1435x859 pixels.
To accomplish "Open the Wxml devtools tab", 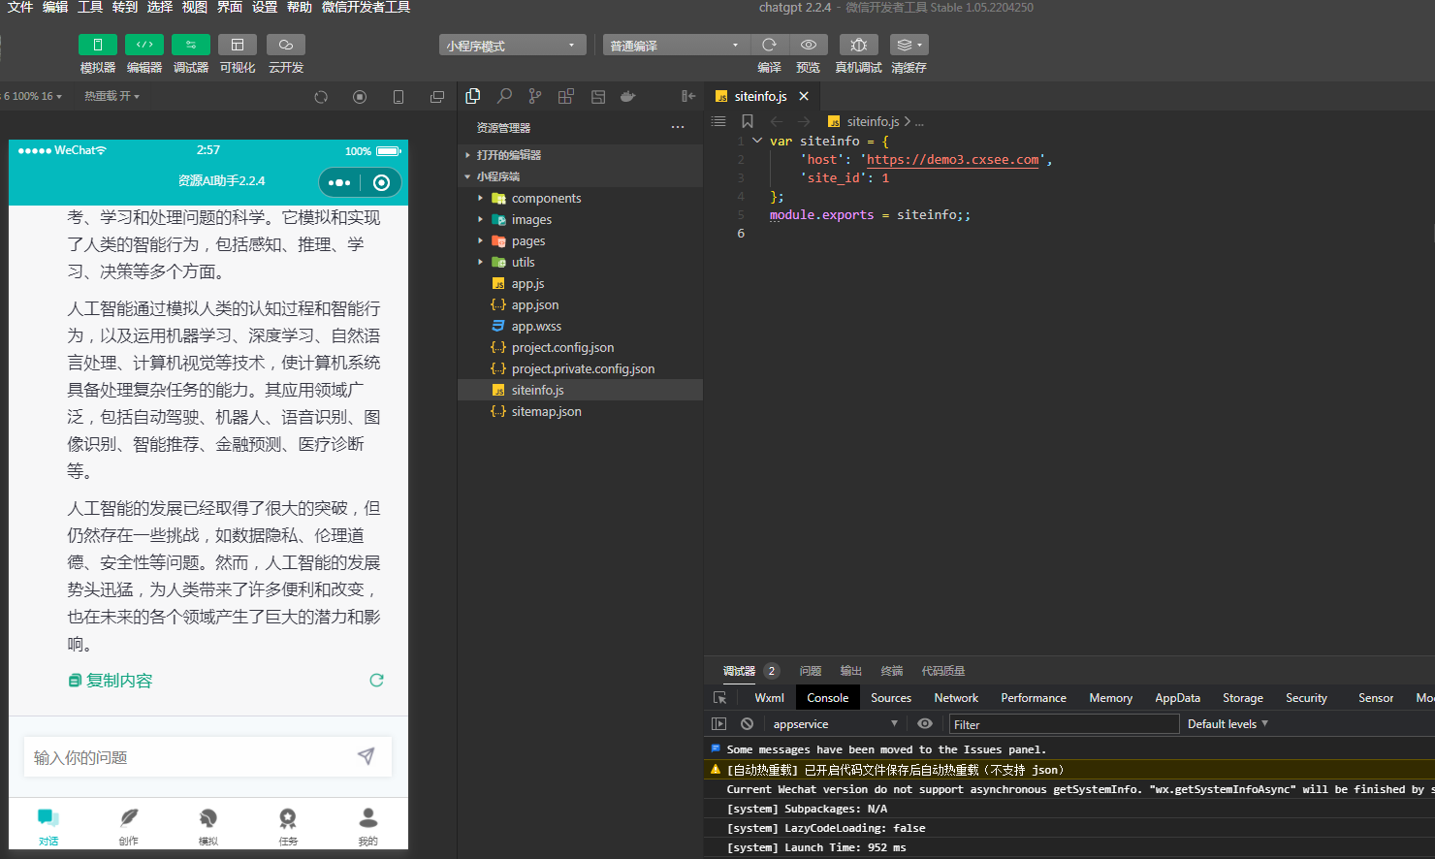I will [769, 698].
